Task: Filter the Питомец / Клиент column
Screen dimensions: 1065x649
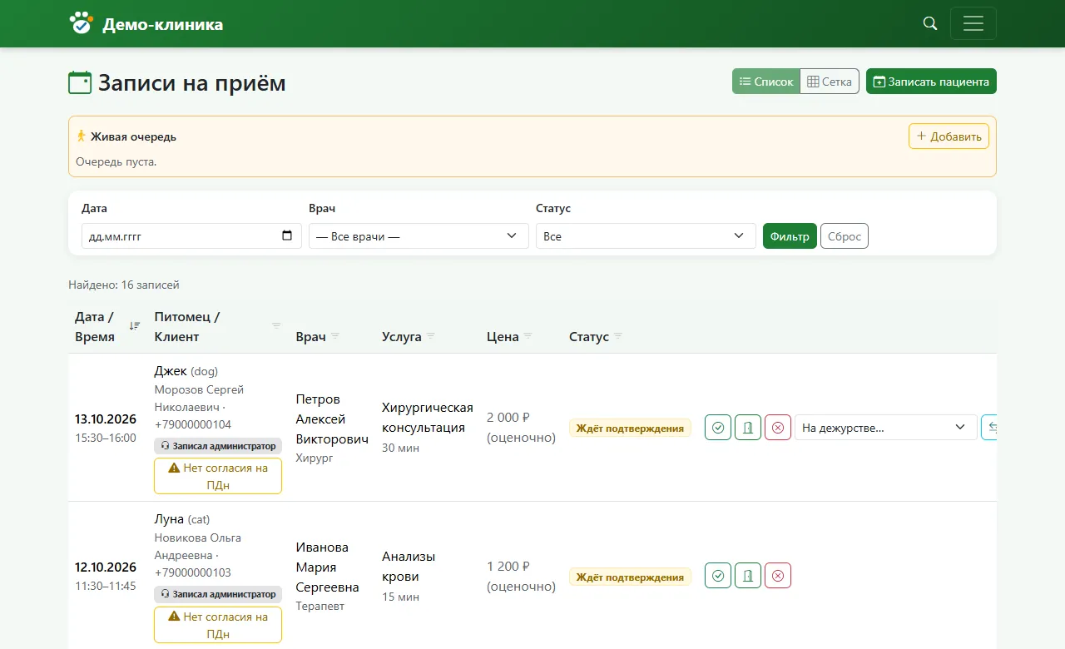Action: coord(276,326)
